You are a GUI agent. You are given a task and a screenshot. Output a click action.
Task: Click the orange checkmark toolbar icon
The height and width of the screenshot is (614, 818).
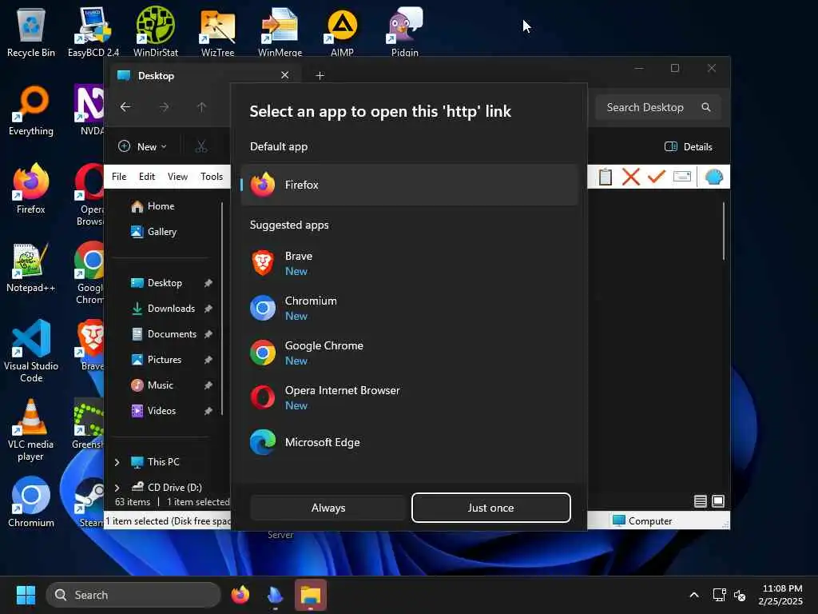click(x=657, y=177)
